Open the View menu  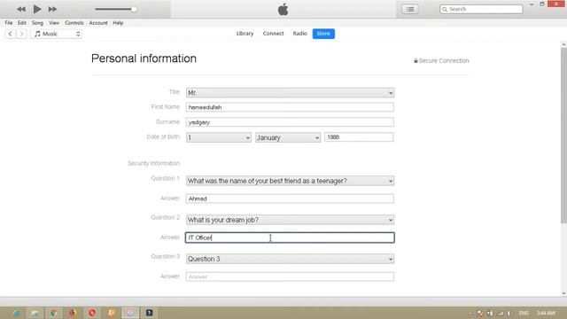[54, 23]
